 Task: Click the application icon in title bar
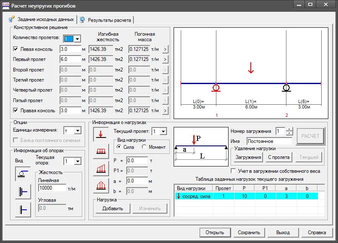click(x=6, y=5)
